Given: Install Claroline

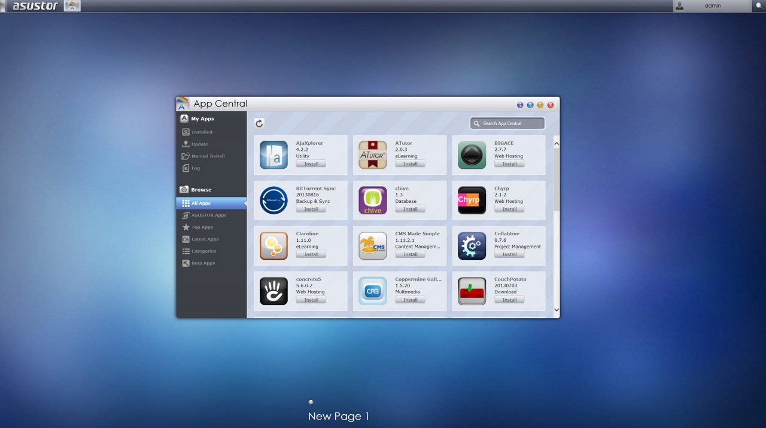Looking at the screenshot, I should pyautogui.click(x=311, y=254).
